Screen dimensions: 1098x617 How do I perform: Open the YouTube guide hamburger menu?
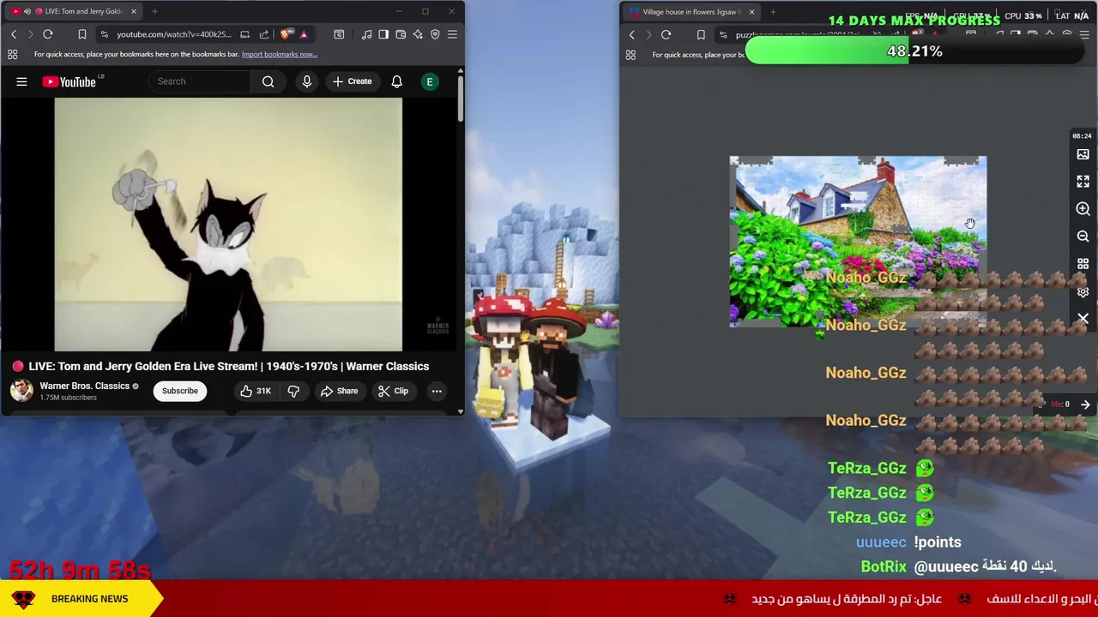(x=21, y=81)
